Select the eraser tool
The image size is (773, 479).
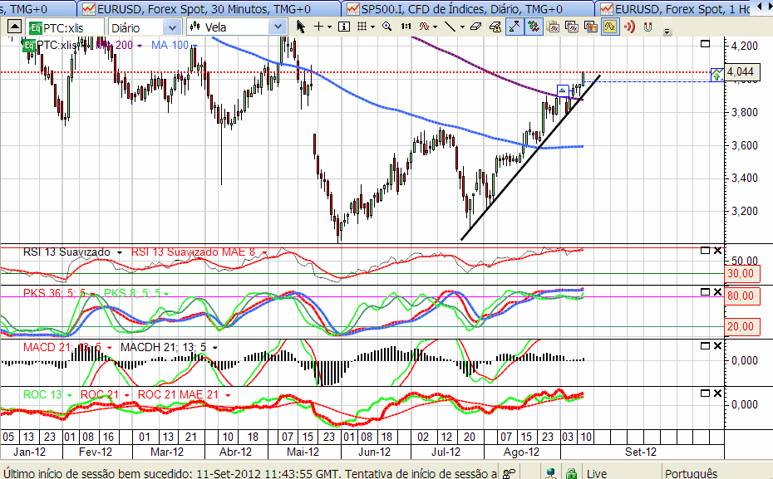click(475, 27)
